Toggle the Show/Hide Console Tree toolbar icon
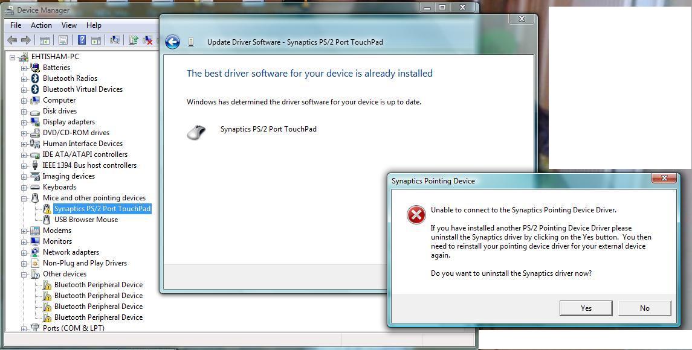Viewport: 692px width, 350px height. click(45, 40)
